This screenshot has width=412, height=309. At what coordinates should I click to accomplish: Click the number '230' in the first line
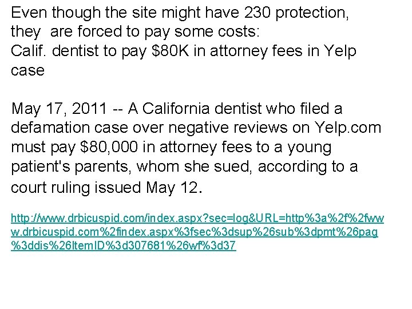(257, 13)
